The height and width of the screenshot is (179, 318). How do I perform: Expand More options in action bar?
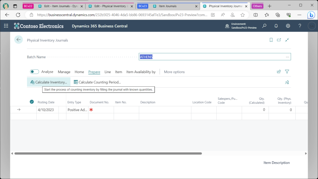174,72
